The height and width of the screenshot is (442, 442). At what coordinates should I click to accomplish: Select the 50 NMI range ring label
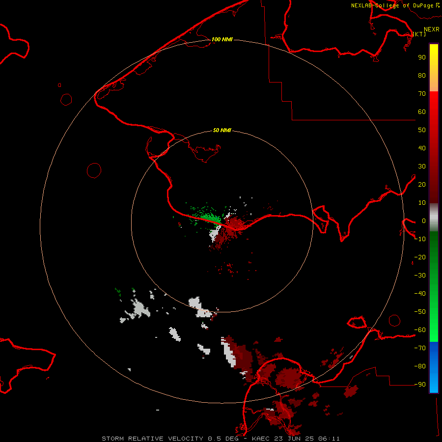click(x=222, y=130)
